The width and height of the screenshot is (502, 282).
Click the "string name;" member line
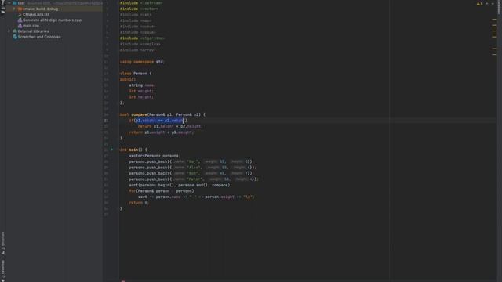(x=142, y=85)
